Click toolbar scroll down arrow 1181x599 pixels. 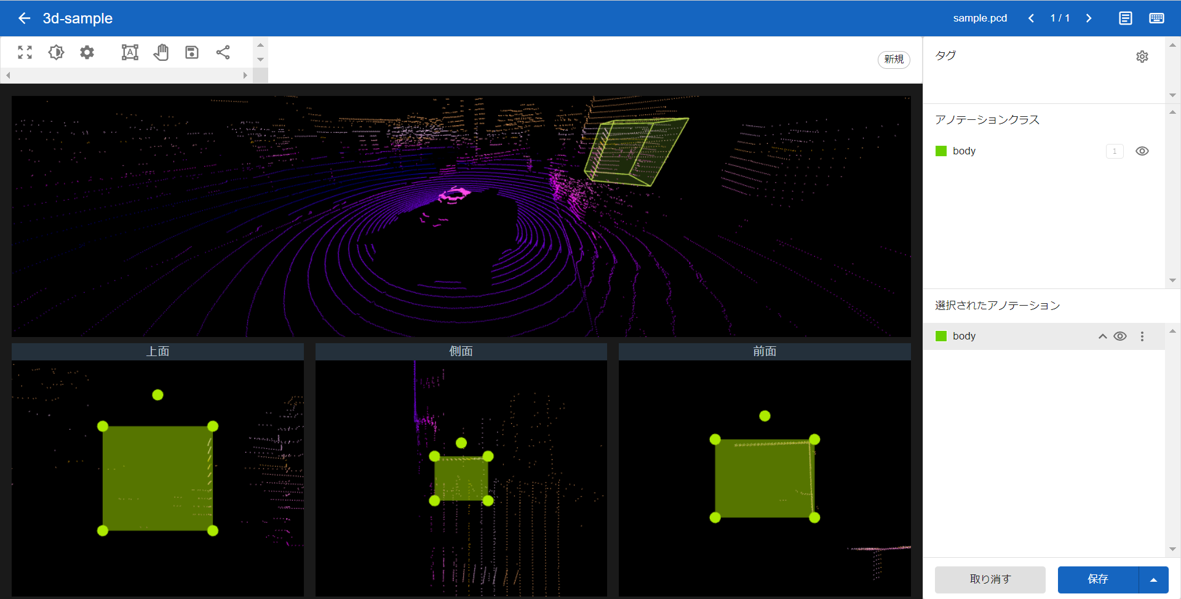point(261,60)
